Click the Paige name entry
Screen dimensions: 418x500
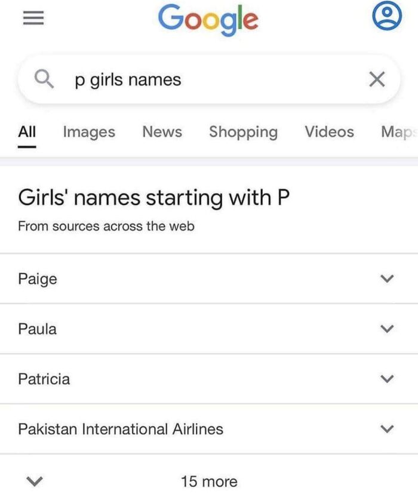pyautogui.click(x=38, y=279)
